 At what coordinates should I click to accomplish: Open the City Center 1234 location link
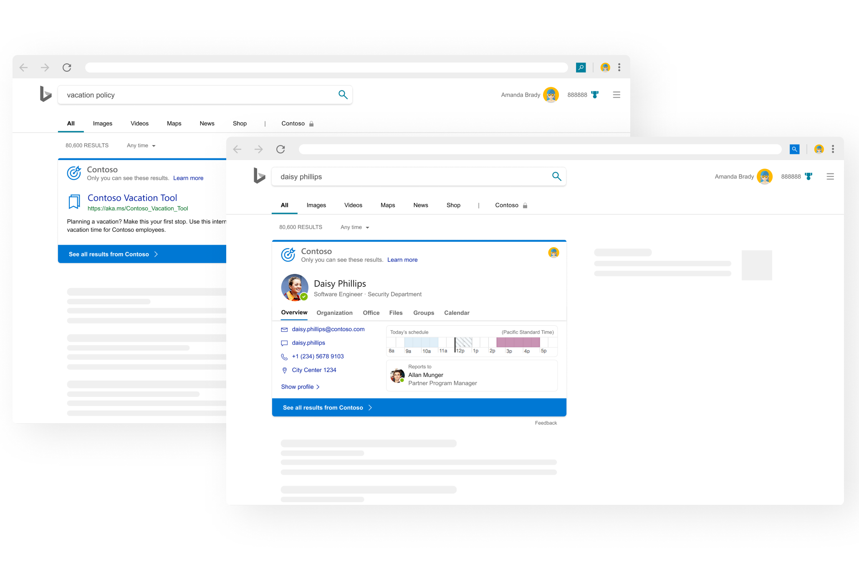click(314, 370)
